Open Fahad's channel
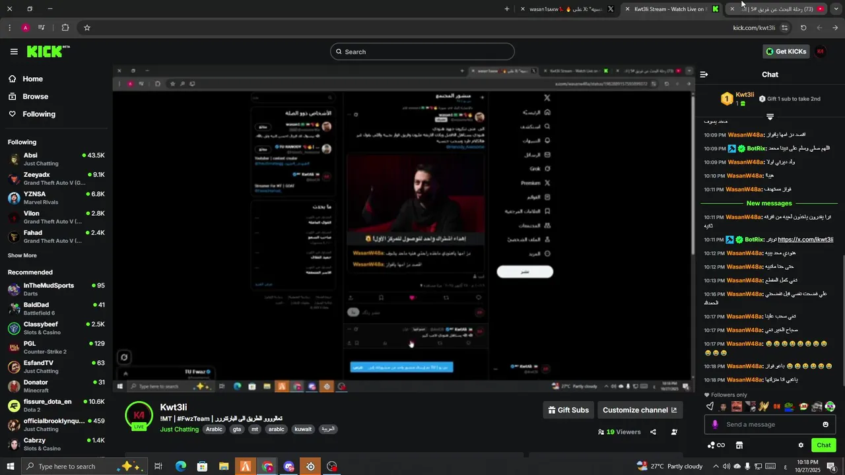This screenshot has height=475, width=845. click(56, 236)
